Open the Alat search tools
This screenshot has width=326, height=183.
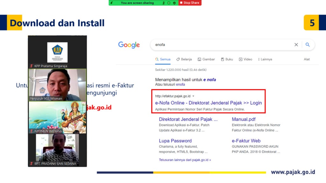click(307, 59)
